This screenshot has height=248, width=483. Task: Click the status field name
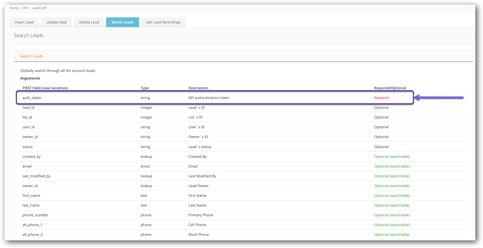click(28, 147)
